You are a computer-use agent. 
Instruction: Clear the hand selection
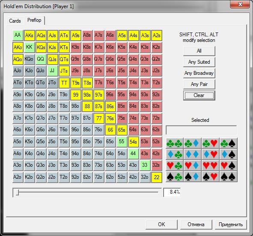click(199, 95)
